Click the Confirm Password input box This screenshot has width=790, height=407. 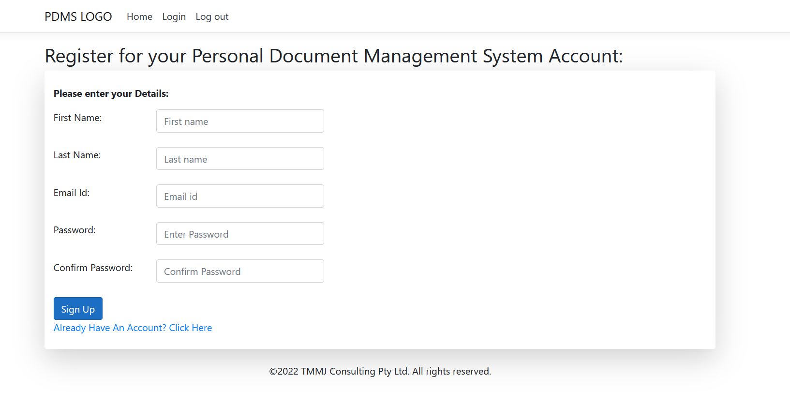[240, 271]
